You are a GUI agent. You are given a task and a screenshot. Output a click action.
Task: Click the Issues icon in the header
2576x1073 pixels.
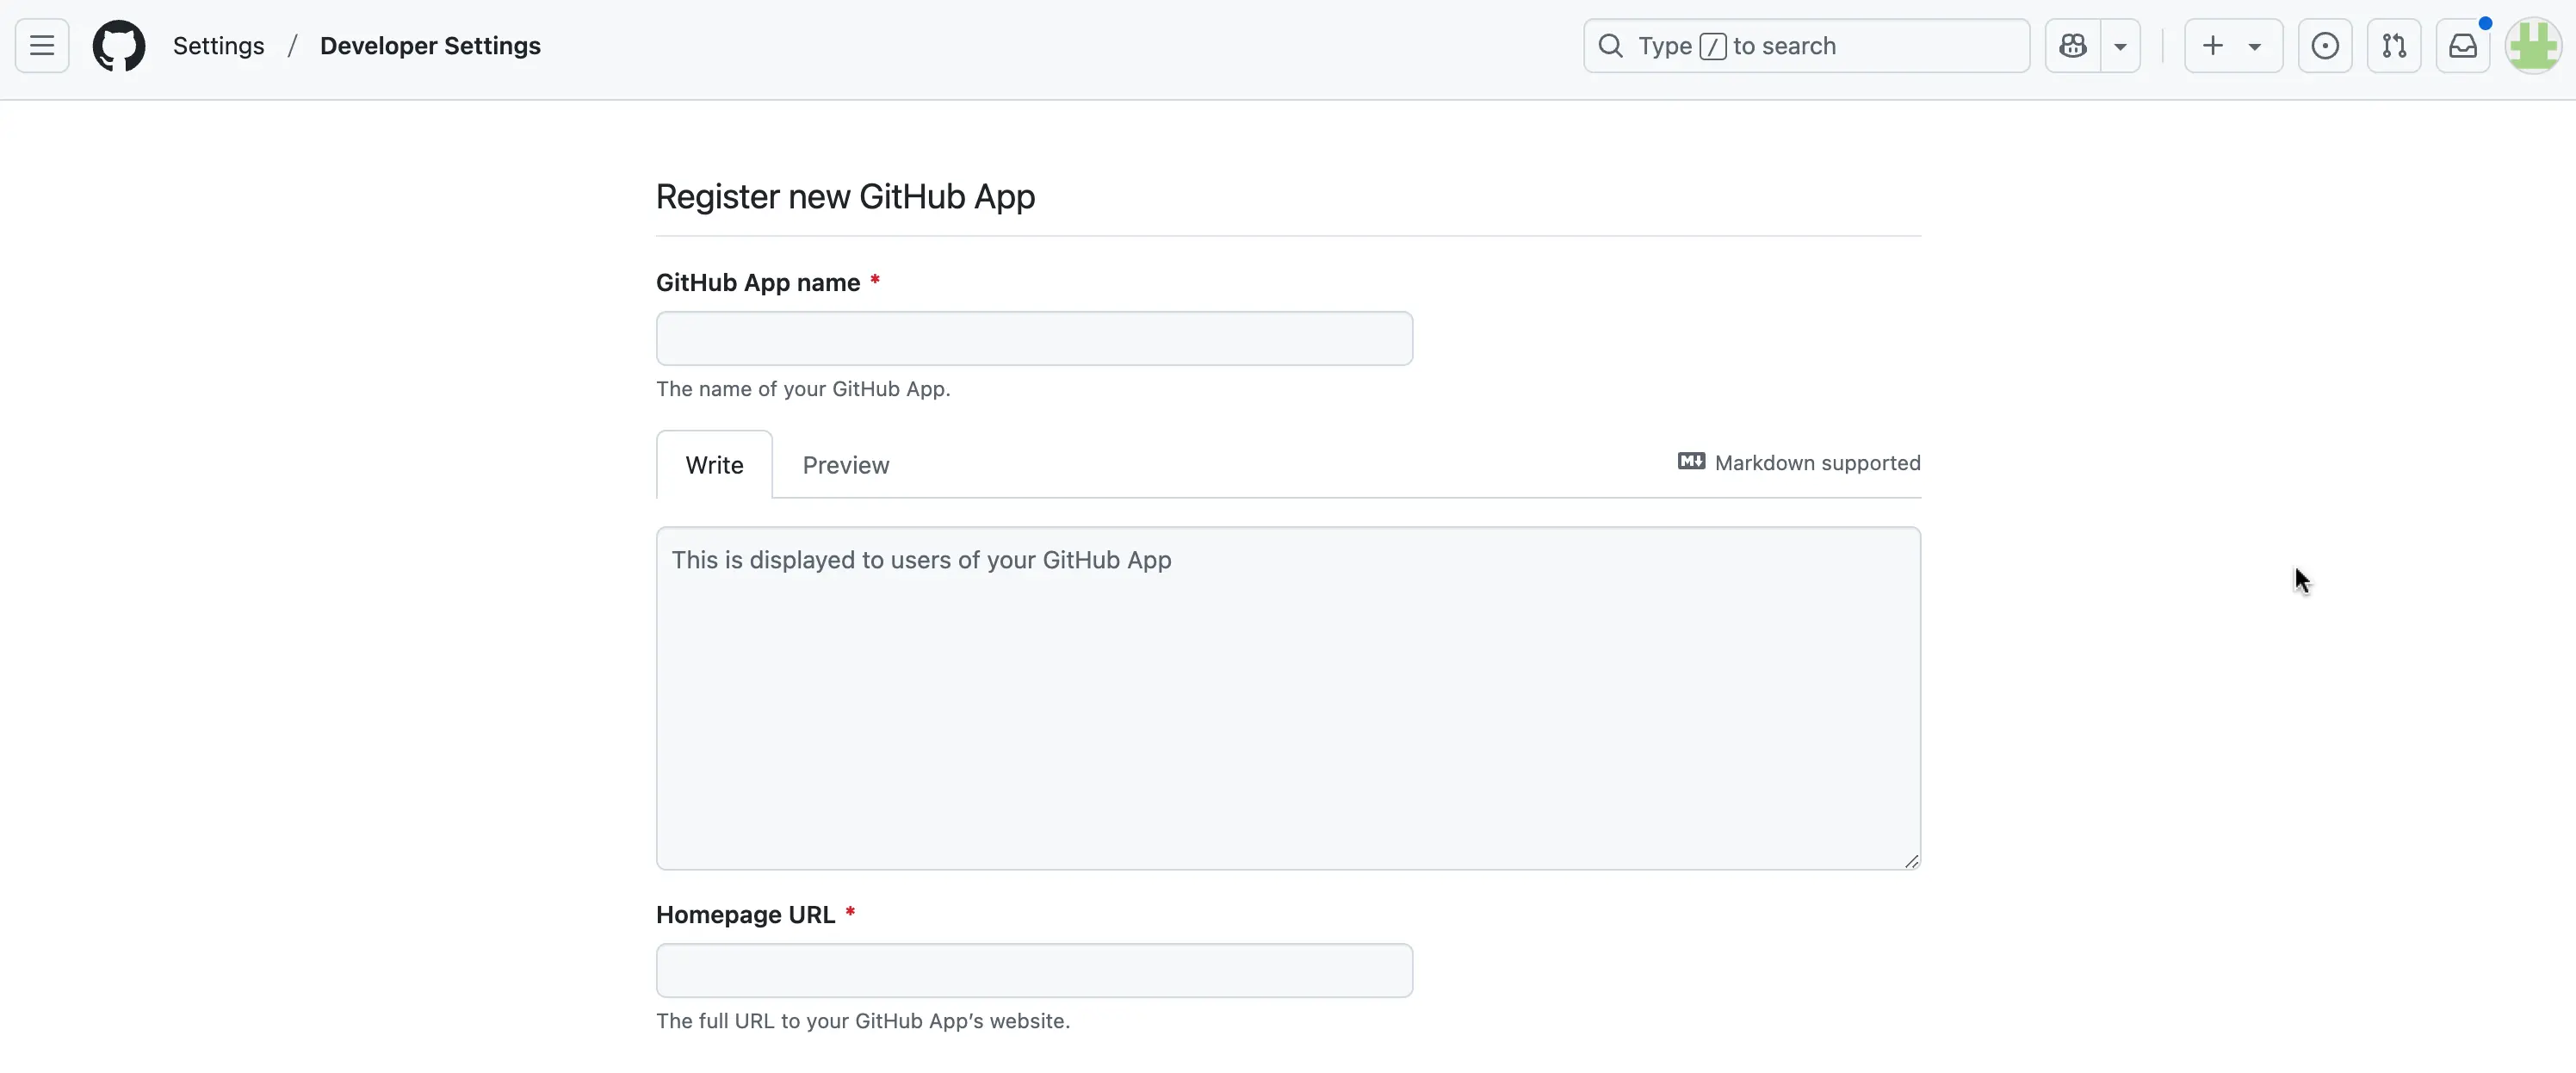click(x=2326, y=45)
